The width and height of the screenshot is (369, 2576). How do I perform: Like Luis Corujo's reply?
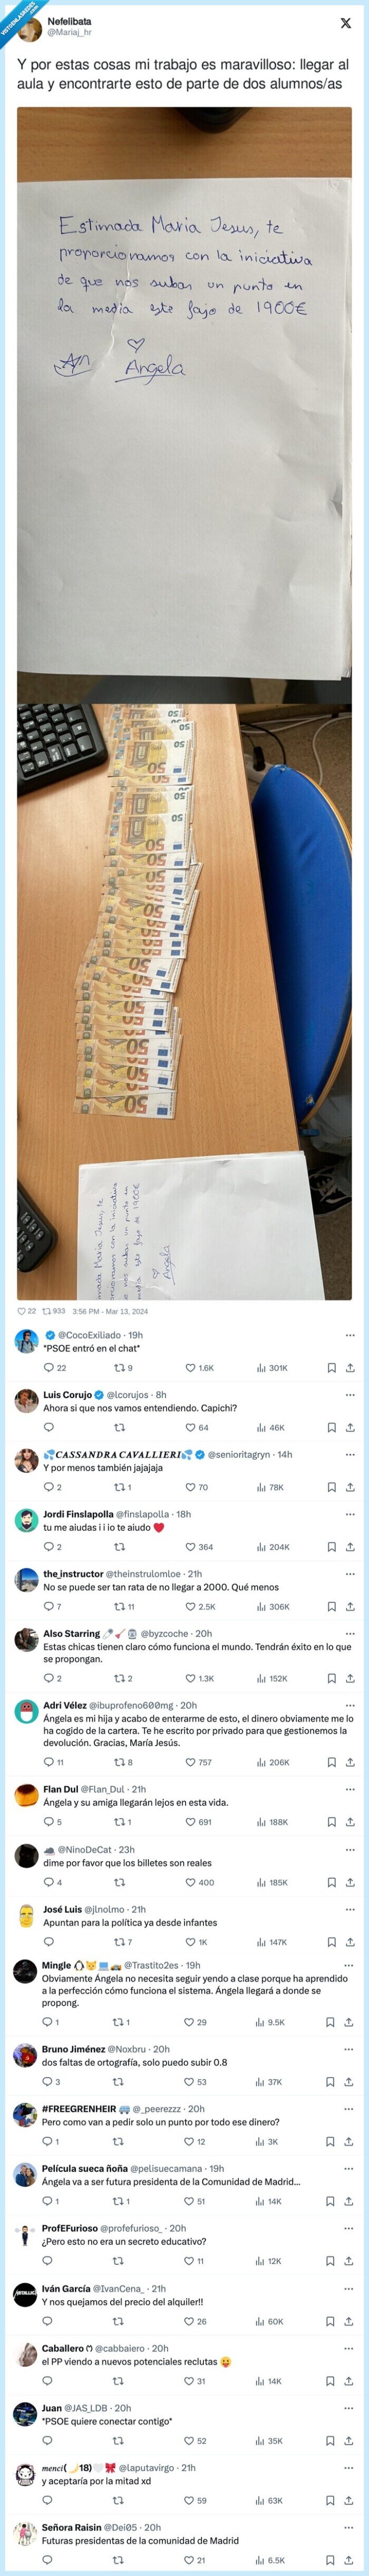pyautogui.click(x=189, y=1428)
